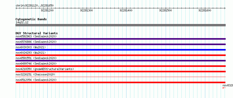Select the red bar under nsv6512054
Image resolution: width=233 pixels, height=98 pixels.
120,82
